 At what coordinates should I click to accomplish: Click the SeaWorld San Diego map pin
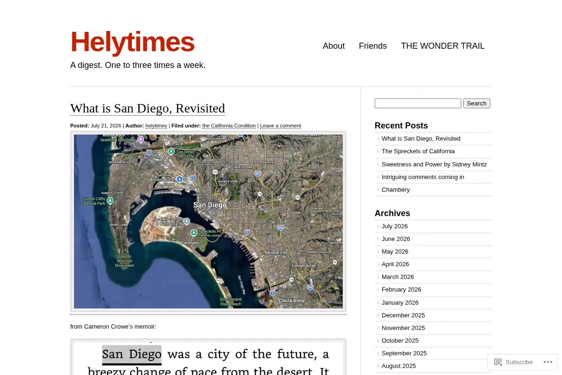coord(140,139)
